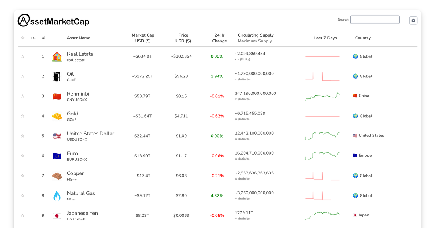435x228 pixels.
Task: Click the AssetMarketCap logo
Action: [53, 20]
